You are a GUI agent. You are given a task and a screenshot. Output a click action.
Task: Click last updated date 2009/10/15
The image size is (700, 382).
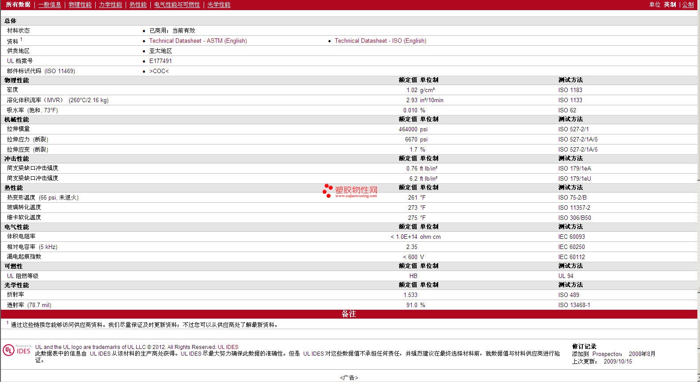[618, 361]
